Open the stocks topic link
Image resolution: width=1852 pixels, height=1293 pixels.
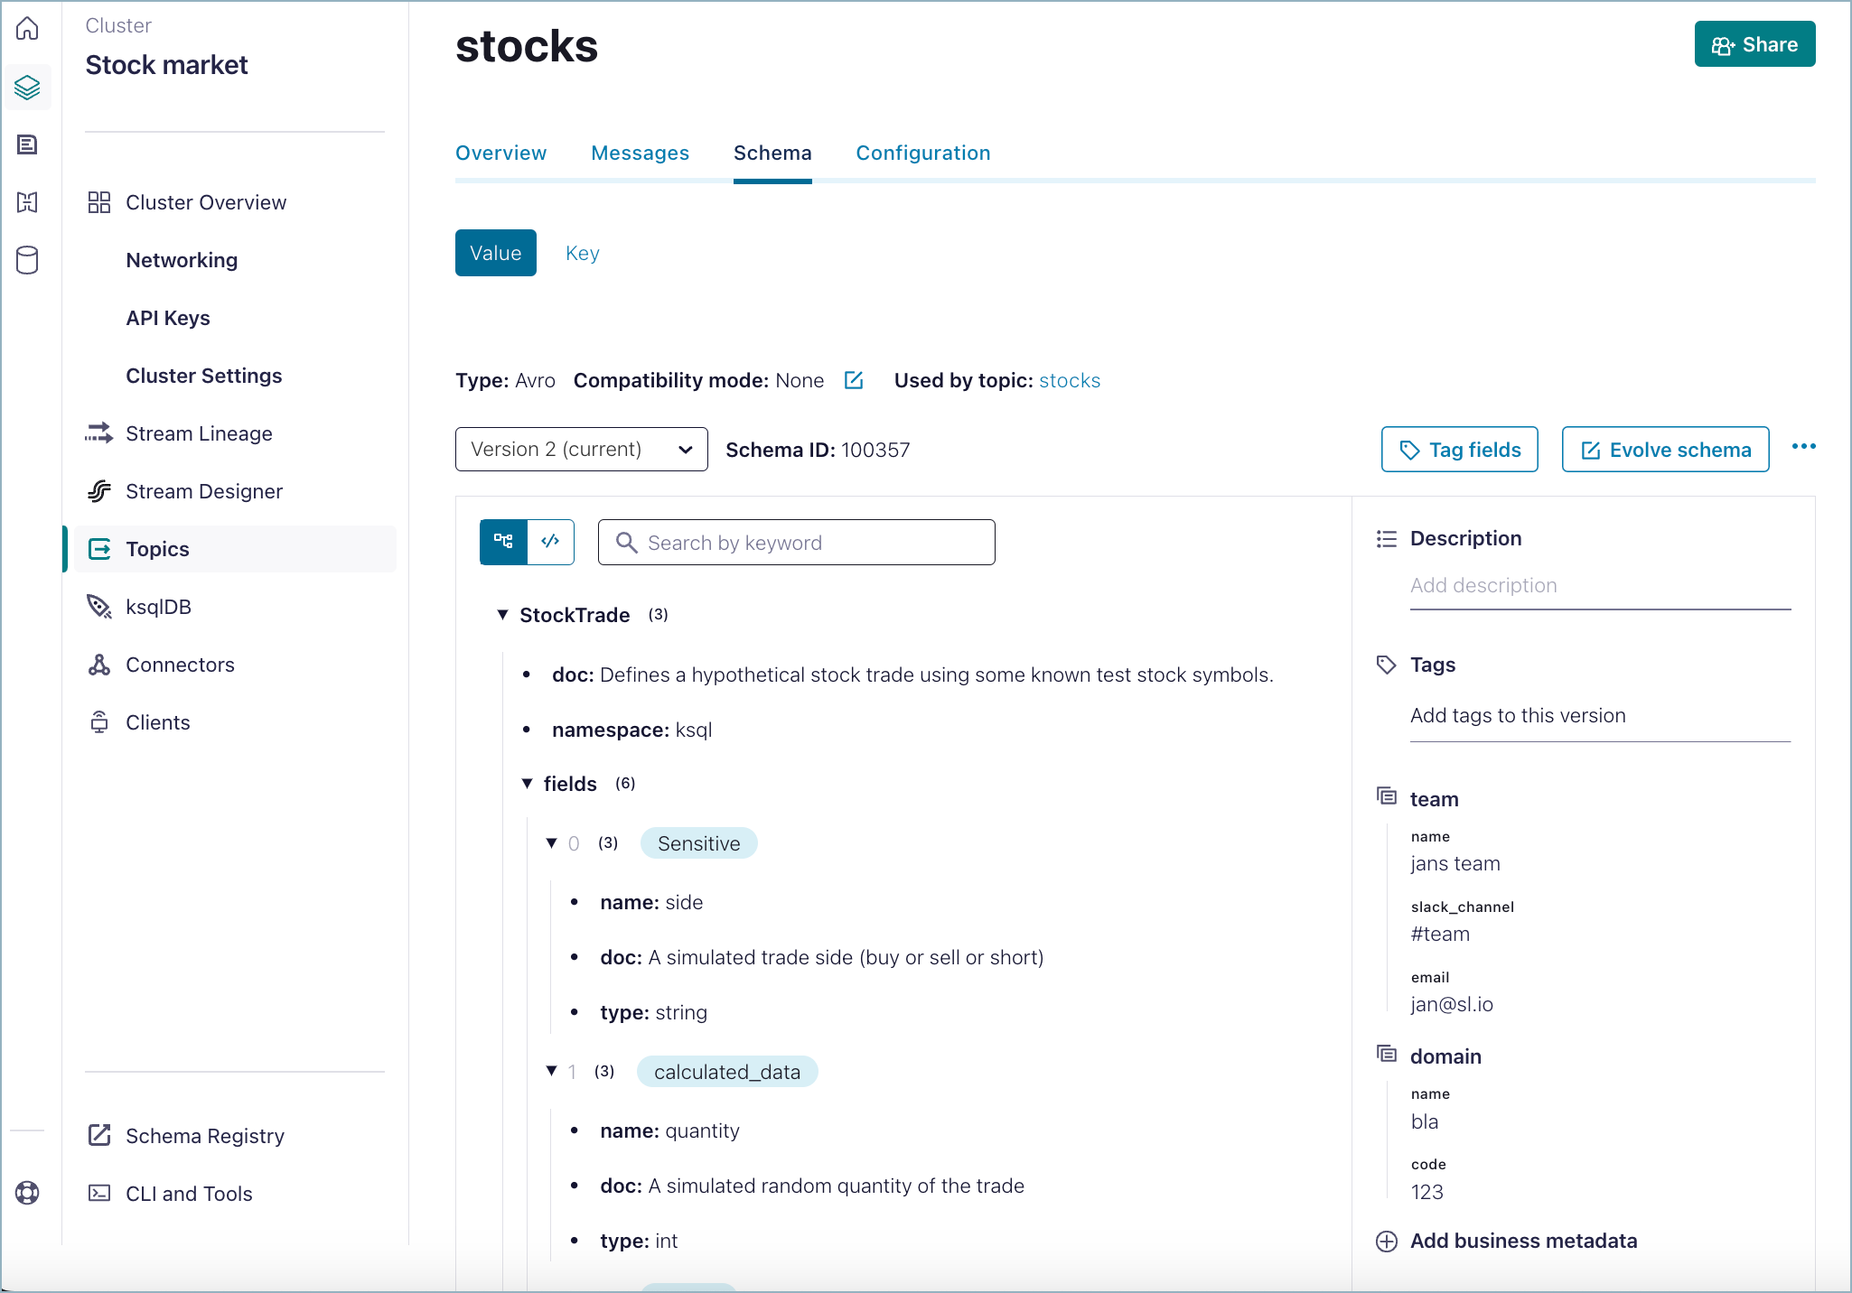1069,380
